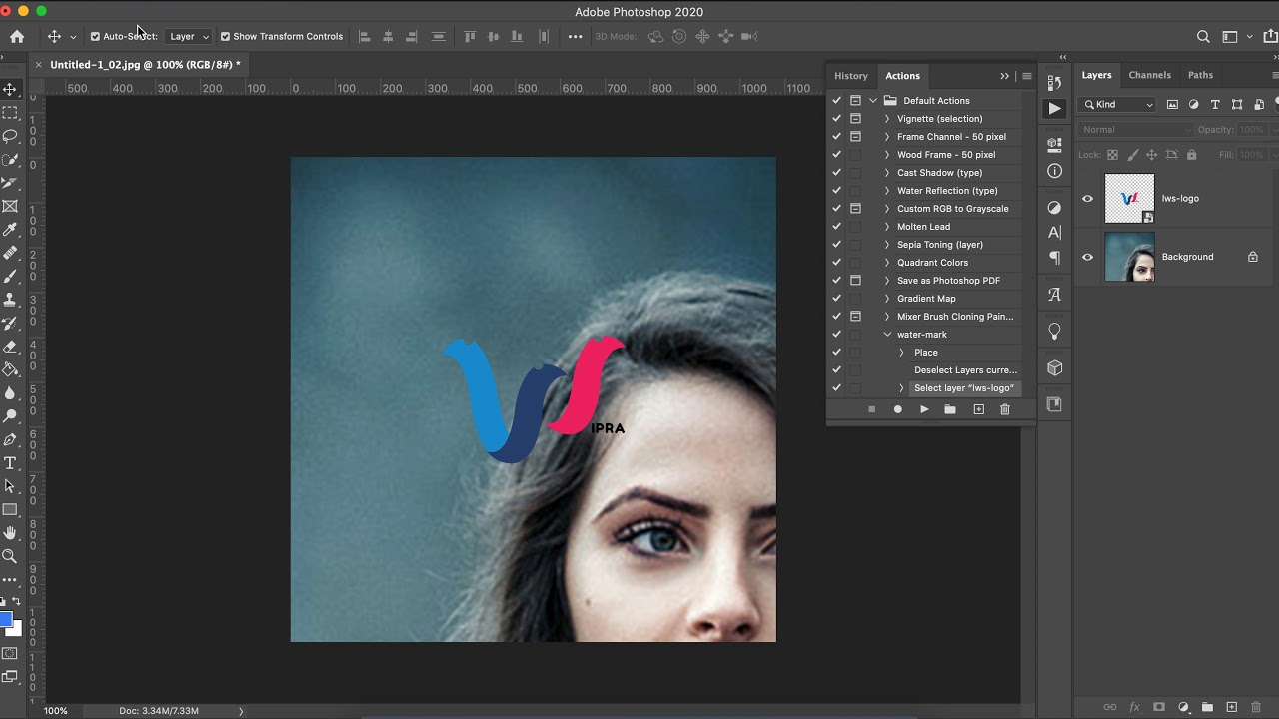Select the Paint Bucket tool

10,369
